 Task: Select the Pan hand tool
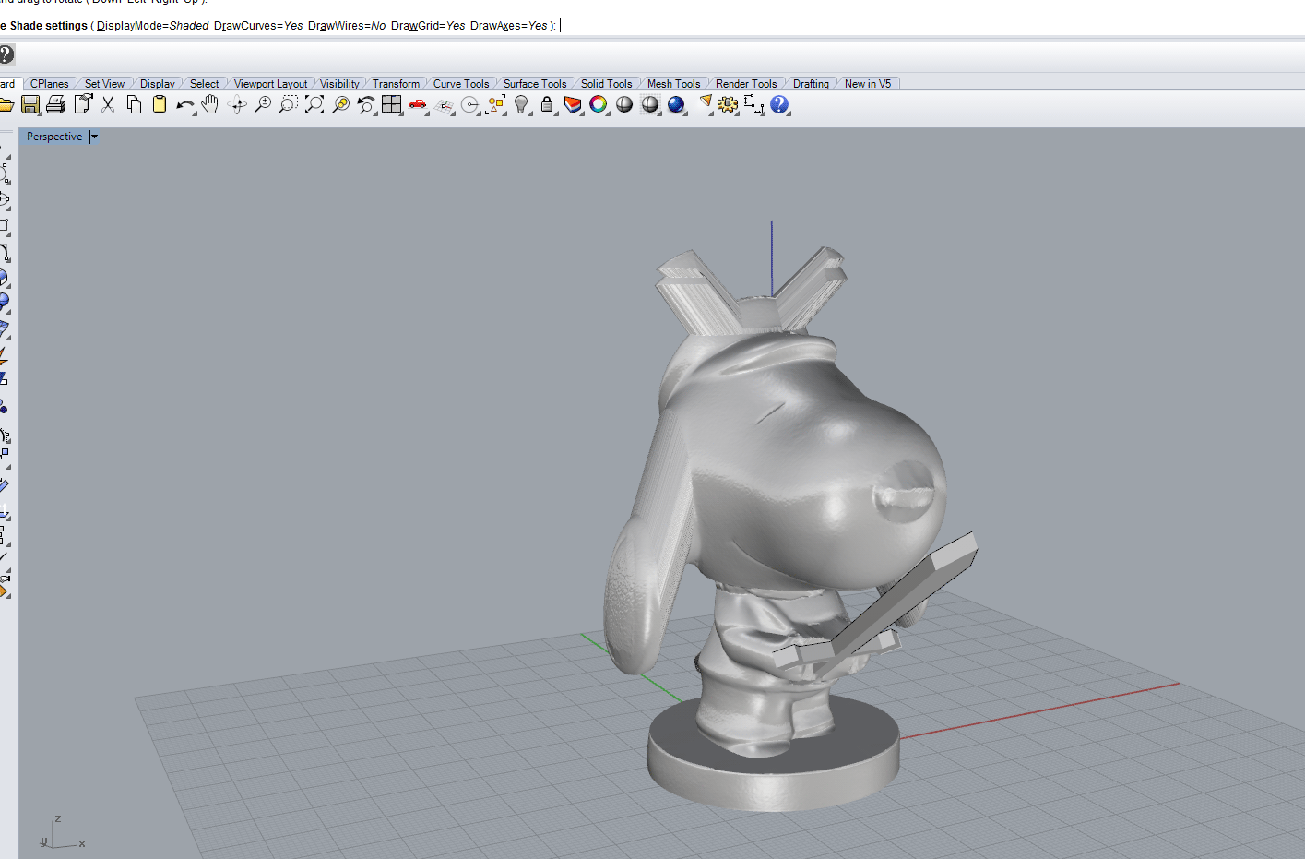click(x=210, y=105)
